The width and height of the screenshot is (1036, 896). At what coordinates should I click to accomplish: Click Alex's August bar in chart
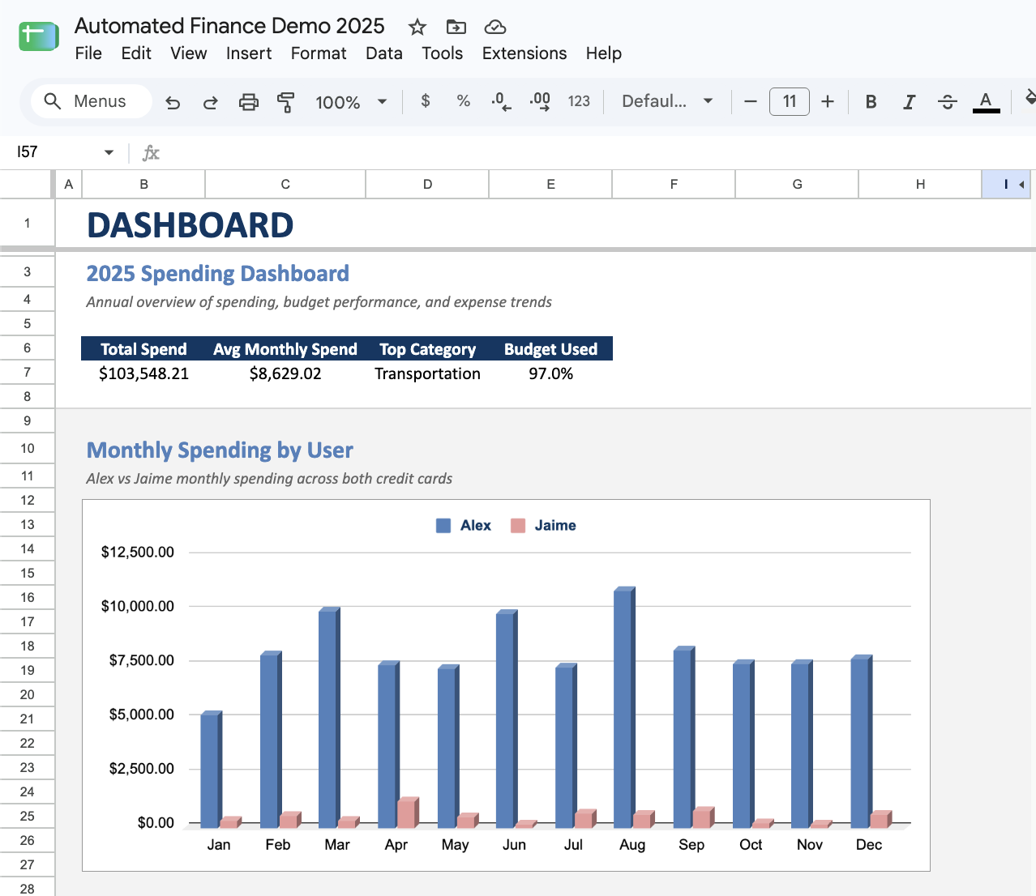[624, 707]
